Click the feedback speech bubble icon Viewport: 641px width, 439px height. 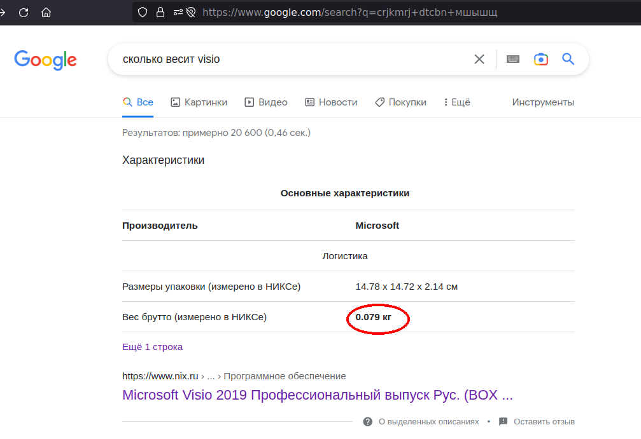pyautogui.click(x=504, y=422)
